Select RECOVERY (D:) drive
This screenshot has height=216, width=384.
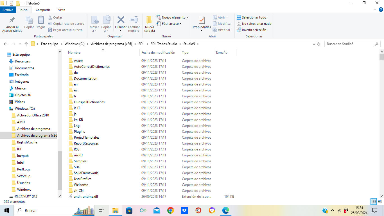(26, 196)
